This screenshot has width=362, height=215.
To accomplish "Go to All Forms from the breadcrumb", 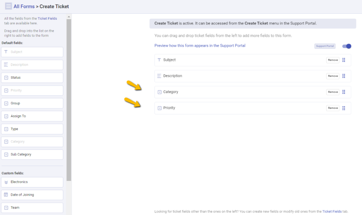I will point(24,6).
